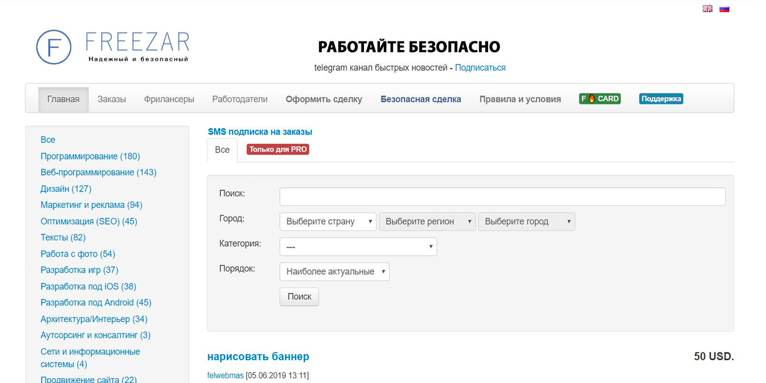Viewport: 766px width, 383px height.
Task: Expand the Выберите страну dropdown
Action: point(328,221)
